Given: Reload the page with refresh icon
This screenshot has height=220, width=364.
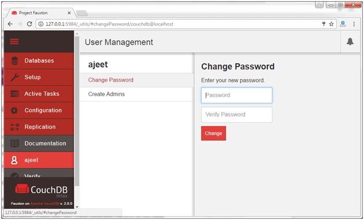Looking at the screenshot, I should 30,24.
